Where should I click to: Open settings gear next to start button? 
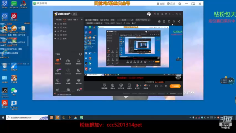[166, 86]
